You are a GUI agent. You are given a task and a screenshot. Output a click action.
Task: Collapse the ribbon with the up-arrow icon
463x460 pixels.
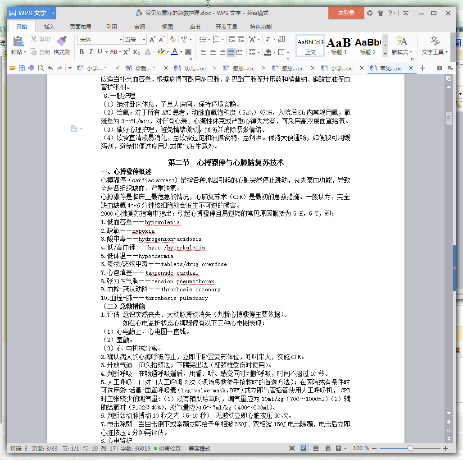click(x=406, y=13)
